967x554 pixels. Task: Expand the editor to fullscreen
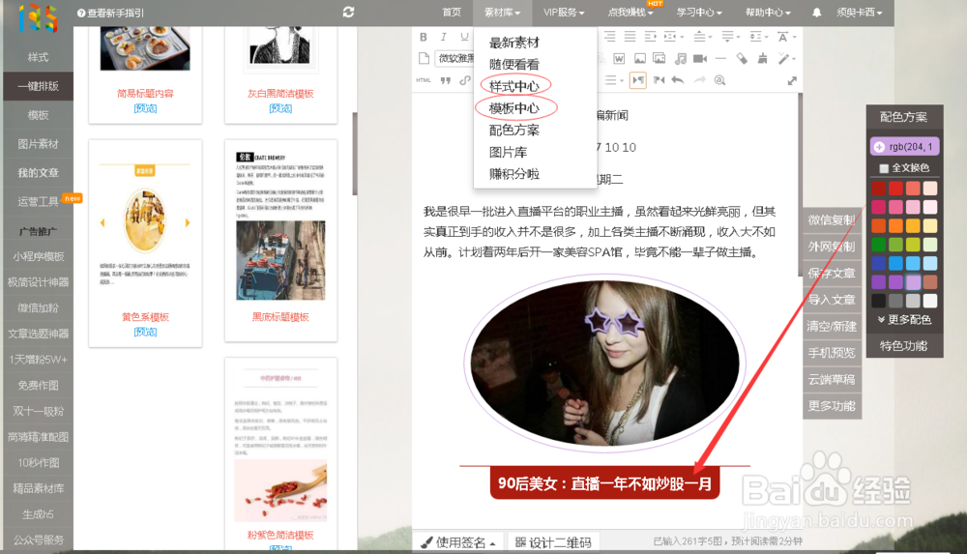click(x=792, y=81)
